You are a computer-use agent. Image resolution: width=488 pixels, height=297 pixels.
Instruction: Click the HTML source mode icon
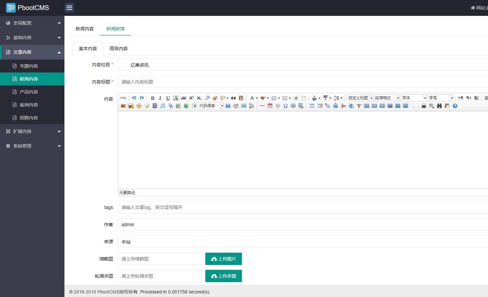(x=123, y=98)
